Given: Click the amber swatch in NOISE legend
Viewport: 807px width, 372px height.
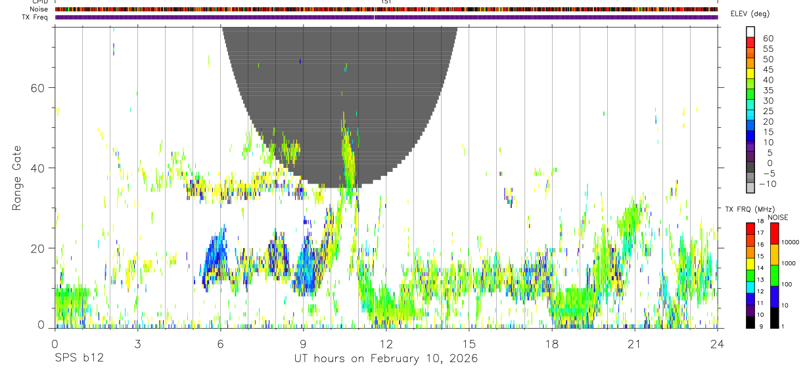Looking at the screenshot, I should [775, 255].
